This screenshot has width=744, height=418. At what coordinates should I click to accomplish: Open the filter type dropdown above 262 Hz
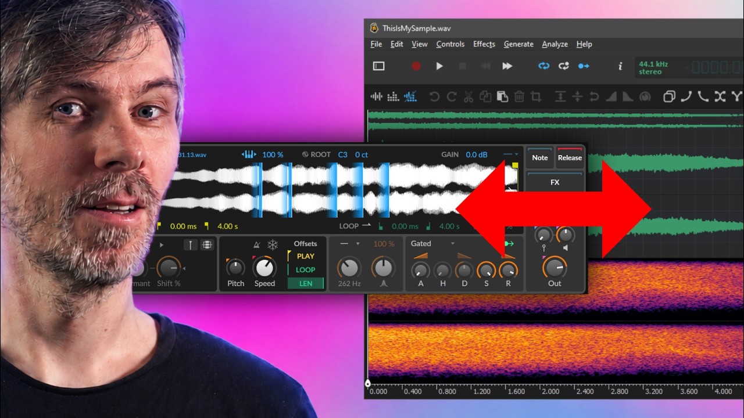pyautogui.click(x=350, y=244)
